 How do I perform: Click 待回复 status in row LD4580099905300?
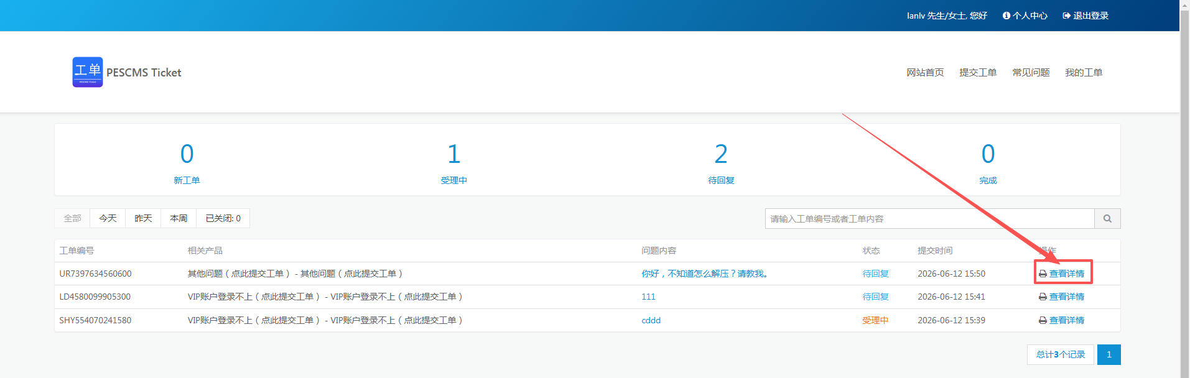tap(875, 297)
